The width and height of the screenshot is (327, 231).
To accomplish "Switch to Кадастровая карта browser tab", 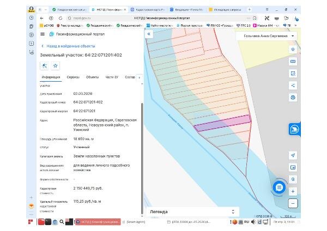I will 148,10.
